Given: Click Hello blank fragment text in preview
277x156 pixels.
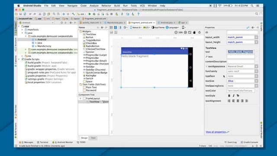Looking at the screenshot, I should (135, 56).
